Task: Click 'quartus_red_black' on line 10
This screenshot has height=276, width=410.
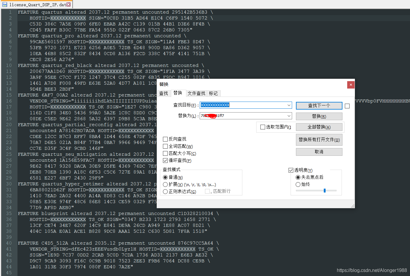Action: coord(67,65)
